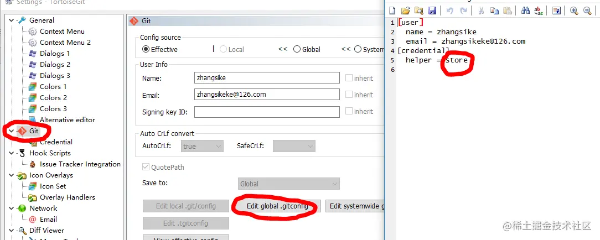
Task: Select the Git item in settings tree
Action: click(34, 131)
